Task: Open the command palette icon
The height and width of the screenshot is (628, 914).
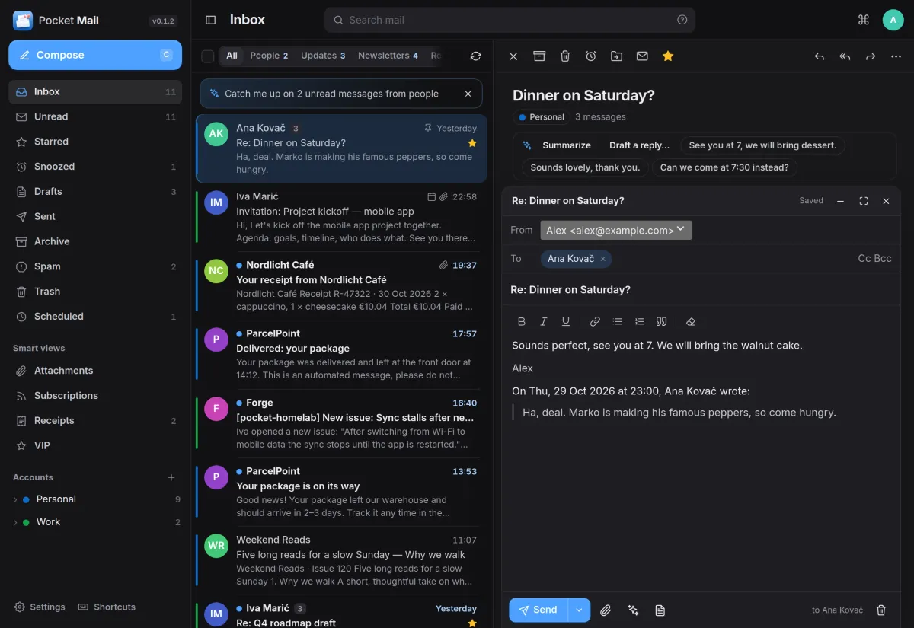Action: coord(864,20)
